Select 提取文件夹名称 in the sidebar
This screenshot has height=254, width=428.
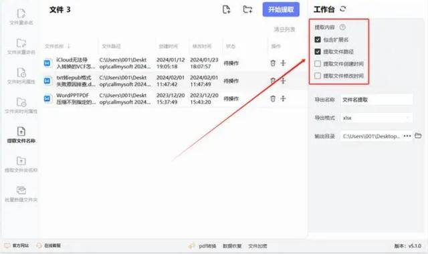(x=21, y=164)
